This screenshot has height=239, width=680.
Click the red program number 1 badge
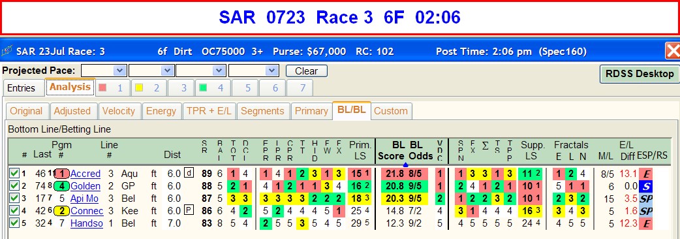click(62, 174)
